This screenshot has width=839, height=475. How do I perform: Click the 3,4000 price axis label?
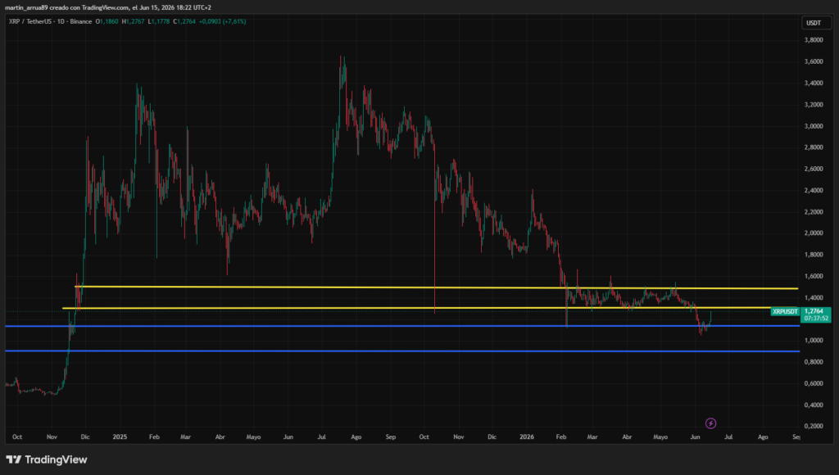tap(814, 83)
